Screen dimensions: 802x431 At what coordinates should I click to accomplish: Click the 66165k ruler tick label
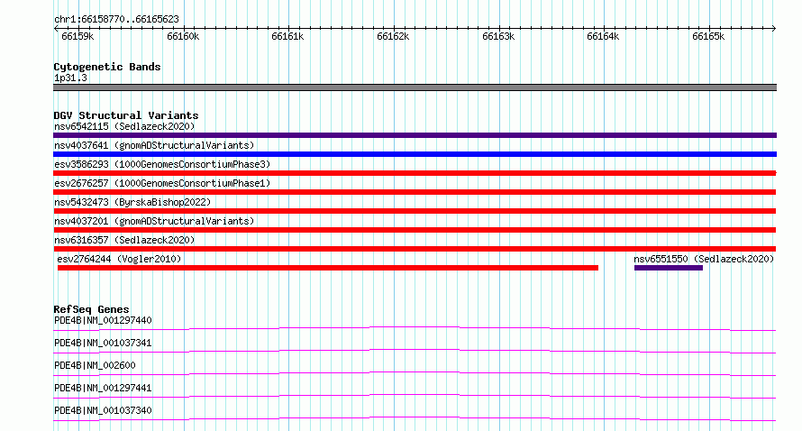coord(708,36)
